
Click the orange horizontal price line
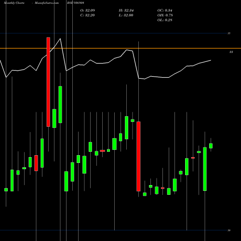pyautogui.click(x=120, y=48)
